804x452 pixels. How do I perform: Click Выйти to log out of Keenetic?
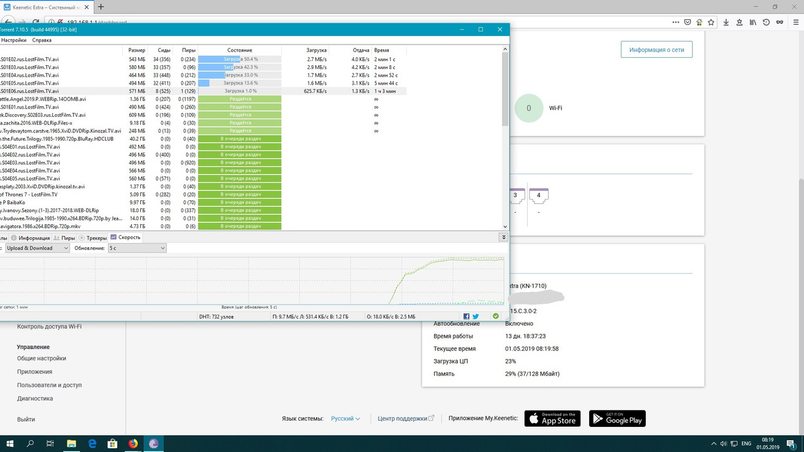point(26,419)
